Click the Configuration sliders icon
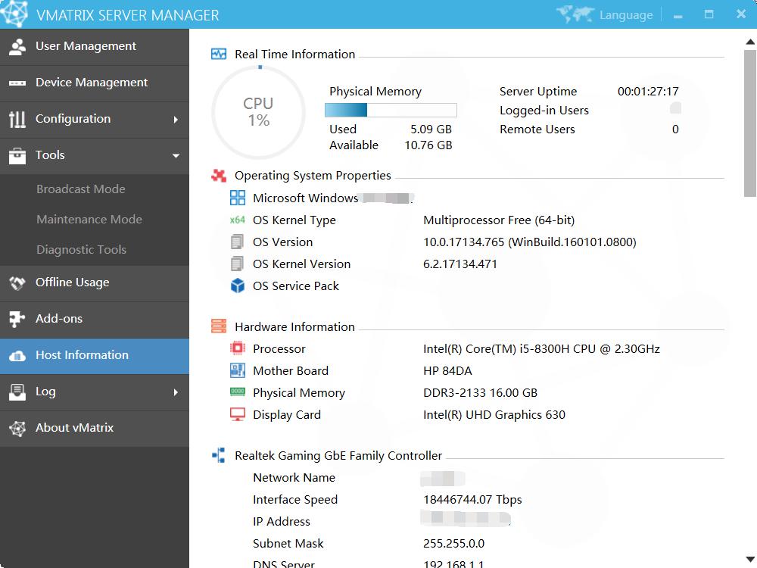Screen dimensions: 757x568 tap(17, 120)
